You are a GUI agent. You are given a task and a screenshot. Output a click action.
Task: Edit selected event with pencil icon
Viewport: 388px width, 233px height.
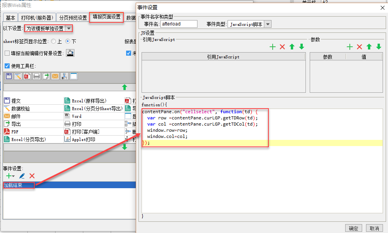22,176
